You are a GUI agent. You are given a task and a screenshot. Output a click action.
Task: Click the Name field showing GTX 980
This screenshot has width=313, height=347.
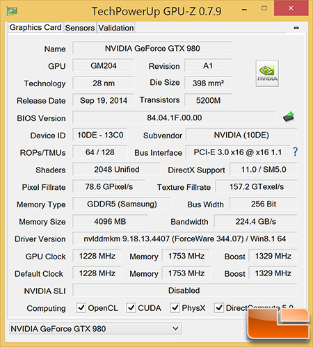click(152, 48)
